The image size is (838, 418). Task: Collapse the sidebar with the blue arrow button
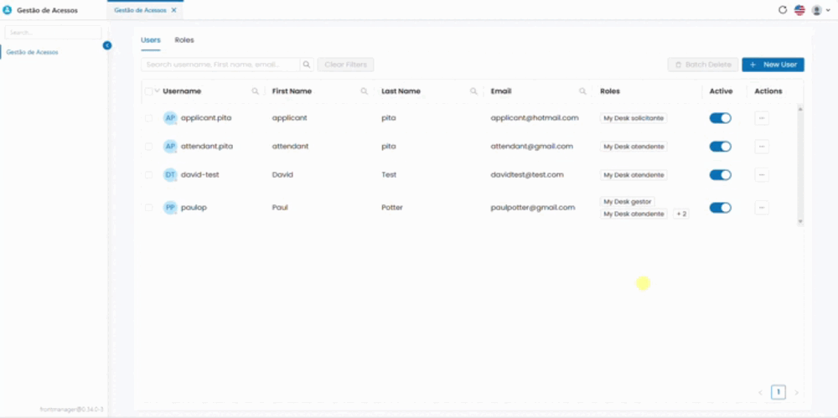[x=107, y=45]
